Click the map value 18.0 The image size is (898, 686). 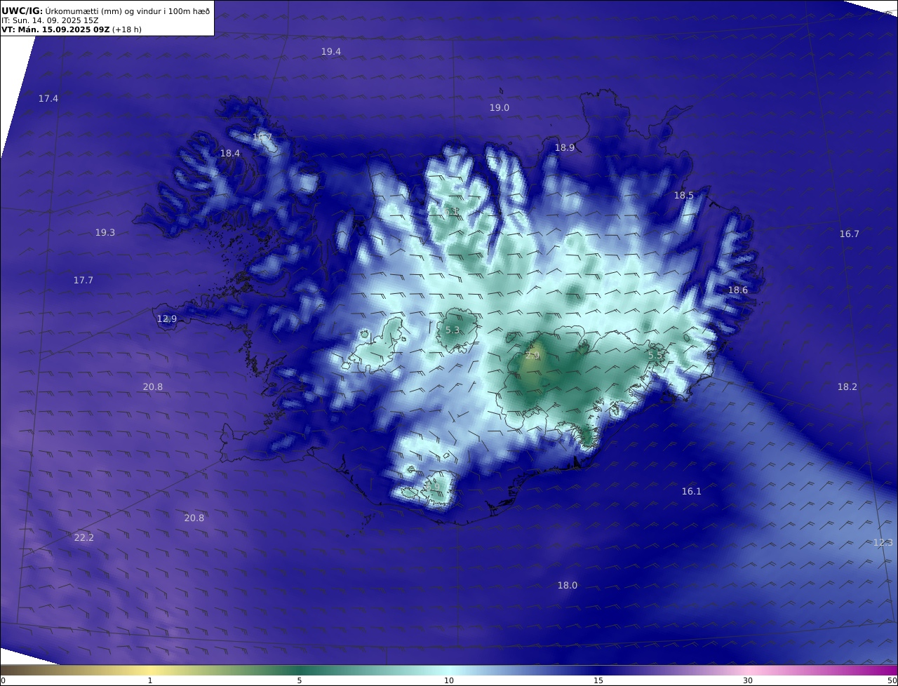568,585
